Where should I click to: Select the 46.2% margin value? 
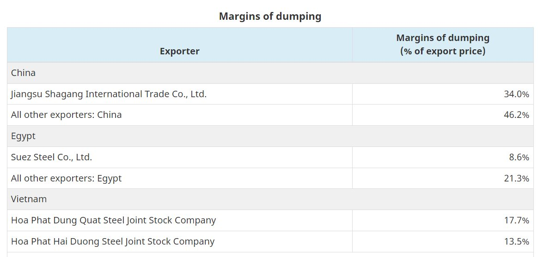(516, 115)
